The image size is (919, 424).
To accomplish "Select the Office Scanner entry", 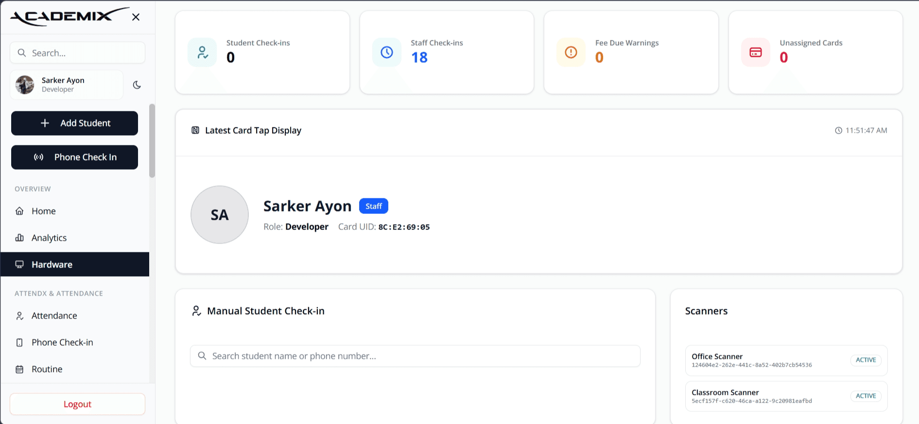I will (786, 360).
